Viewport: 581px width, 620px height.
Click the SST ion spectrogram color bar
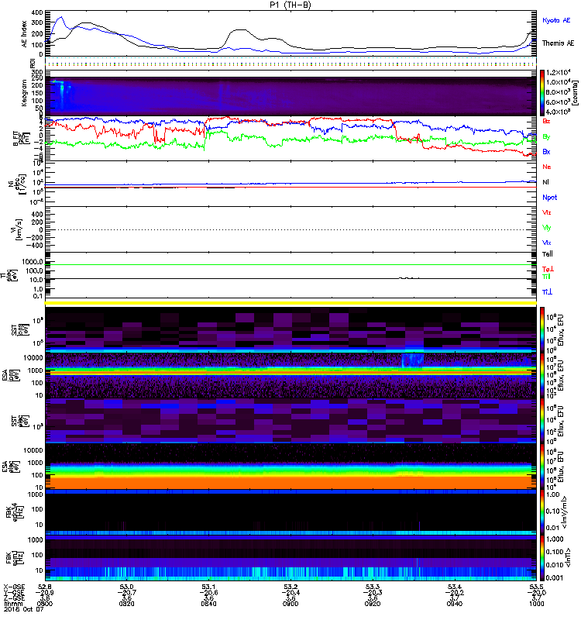[542, 329]
